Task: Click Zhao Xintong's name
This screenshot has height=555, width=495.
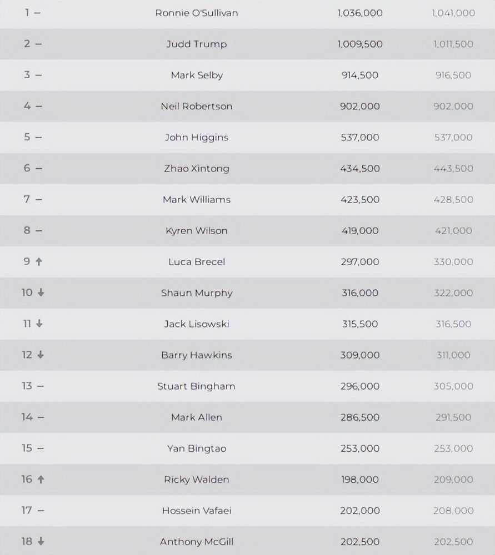Action: coord(197,169)
